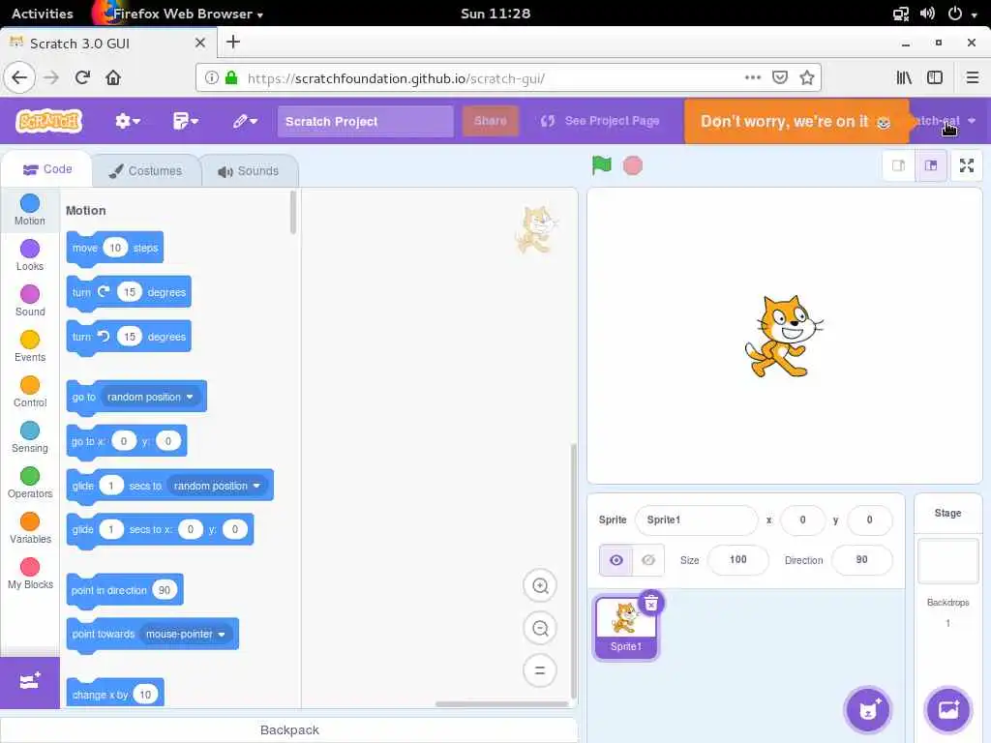Select the Motion block category

30,210
